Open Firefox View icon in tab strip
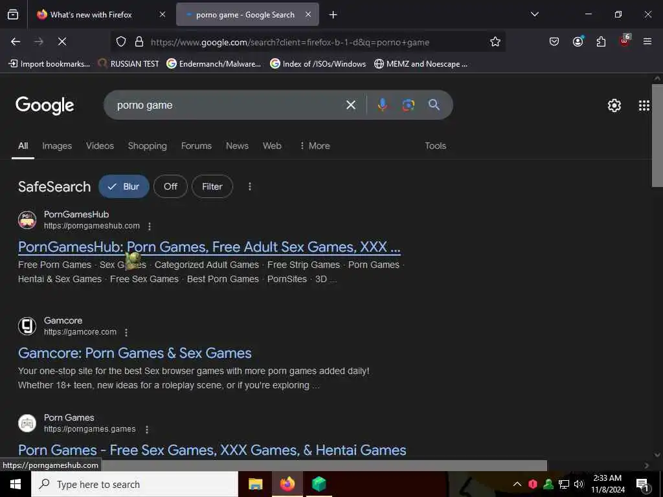Image resolution: width=663 pixels, height=497 pixels. 13,15
